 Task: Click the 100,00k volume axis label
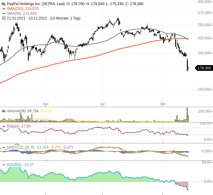click(x=205, y=111)
